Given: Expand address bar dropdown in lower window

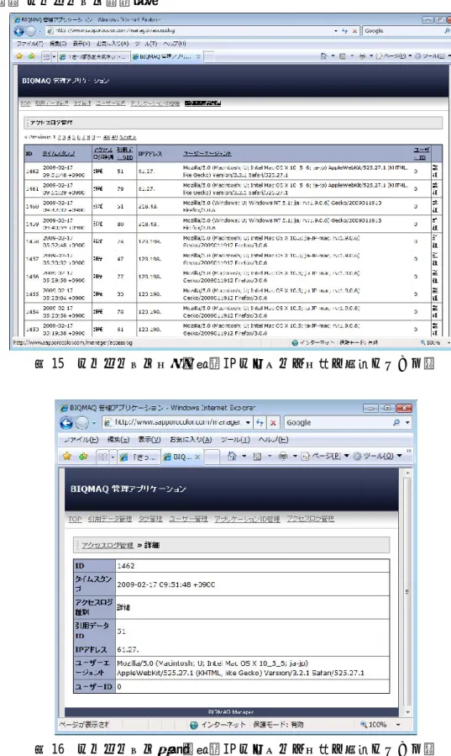Looking at the screenshot, I should click(248, 422).
